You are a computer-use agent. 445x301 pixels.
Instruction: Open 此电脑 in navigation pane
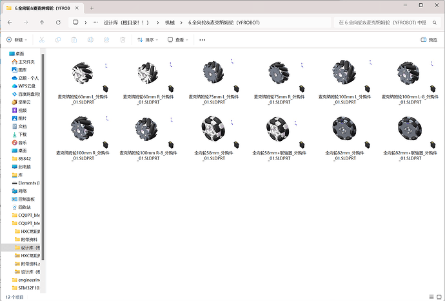point(21,167)
